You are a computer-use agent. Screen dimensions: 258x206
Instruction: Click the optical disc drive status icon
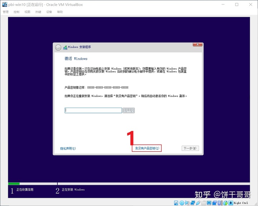[182, 203]
